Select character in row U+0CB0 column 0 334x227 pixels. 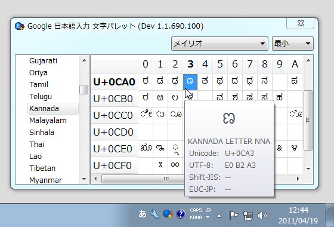146,99
